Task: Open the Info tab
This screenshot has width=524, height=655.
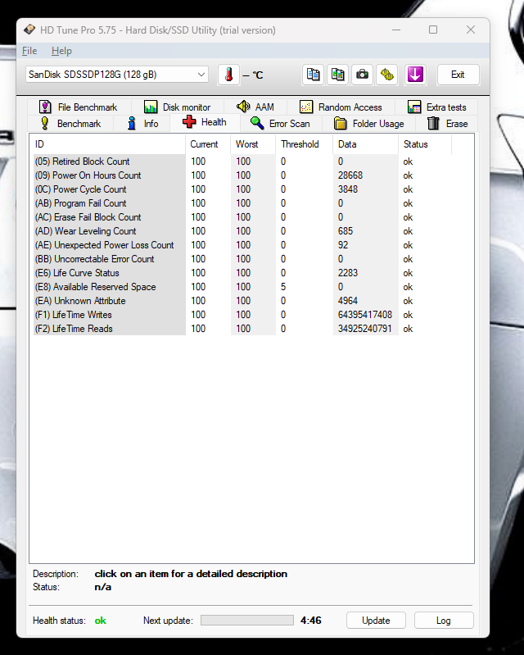Action: (142, 124)
